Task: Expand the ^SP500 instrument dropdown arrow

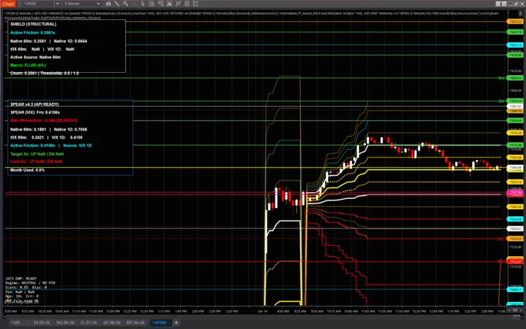Action: point(57,4)
